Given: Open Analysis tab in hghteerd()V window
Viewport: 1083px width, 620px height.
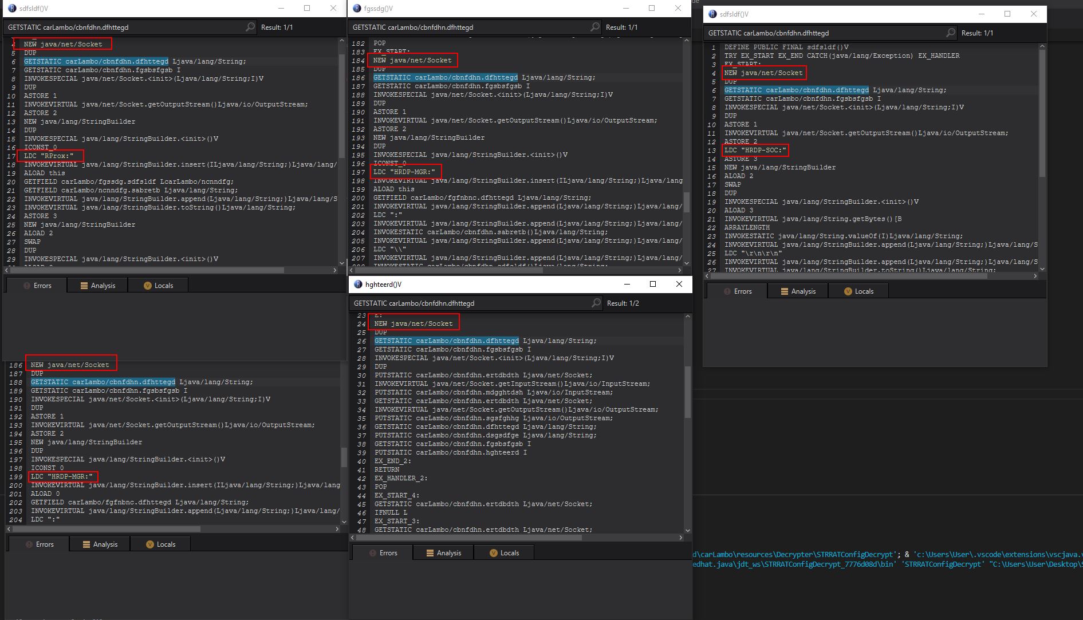Looking at the screenshot, I should 443,552.
